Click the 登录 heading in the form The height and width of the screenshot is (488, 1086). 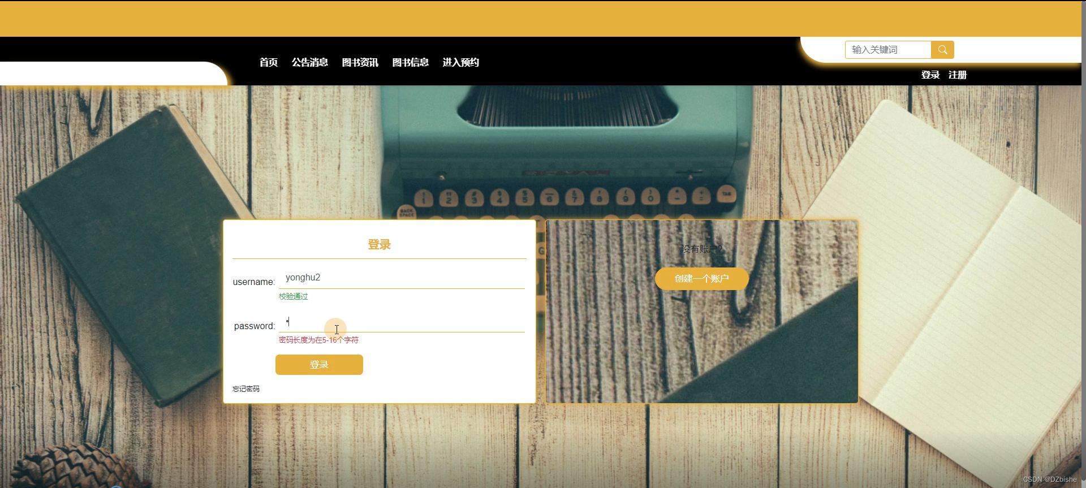(x=379, y=245)
